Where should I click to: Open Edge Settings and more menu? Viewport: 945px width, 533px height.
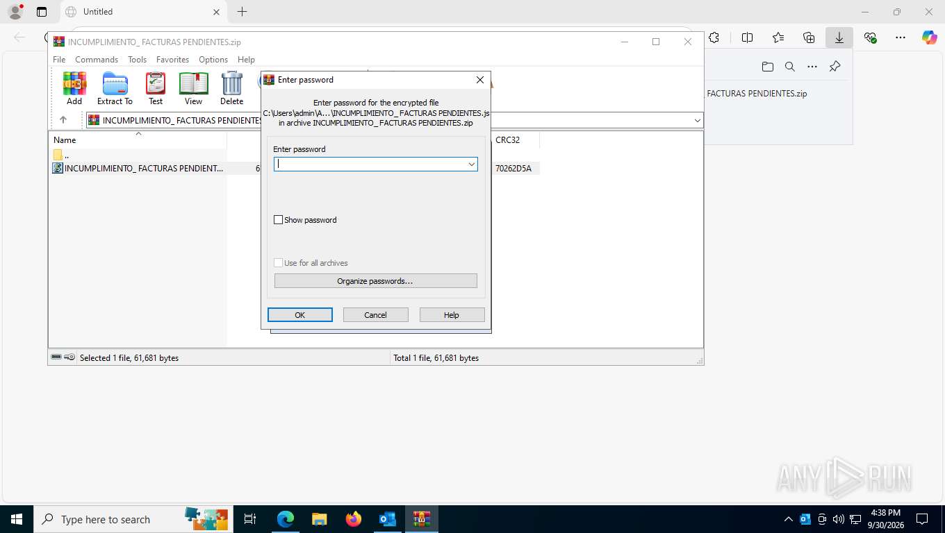(x=901, y=38)
